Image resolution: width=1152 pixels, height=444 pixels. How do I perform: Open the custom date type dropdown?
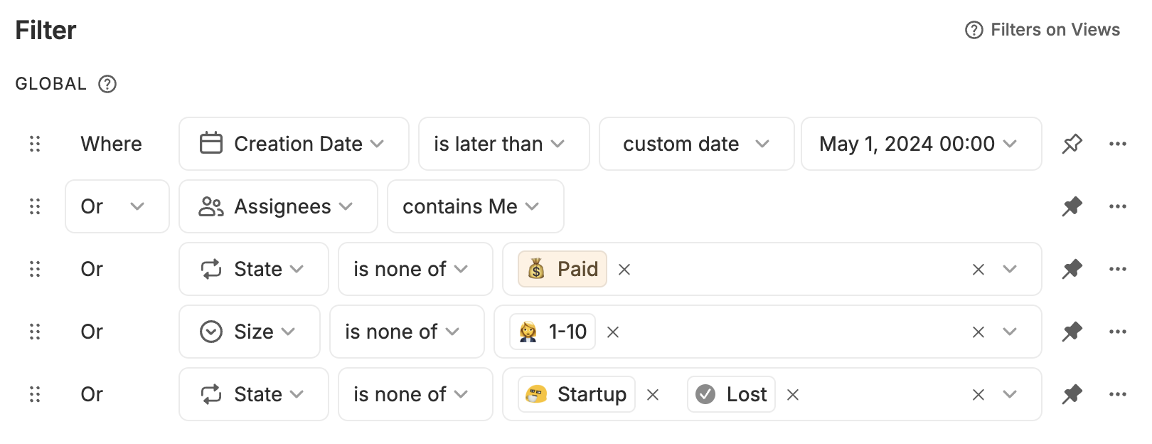tap(696, 144)
